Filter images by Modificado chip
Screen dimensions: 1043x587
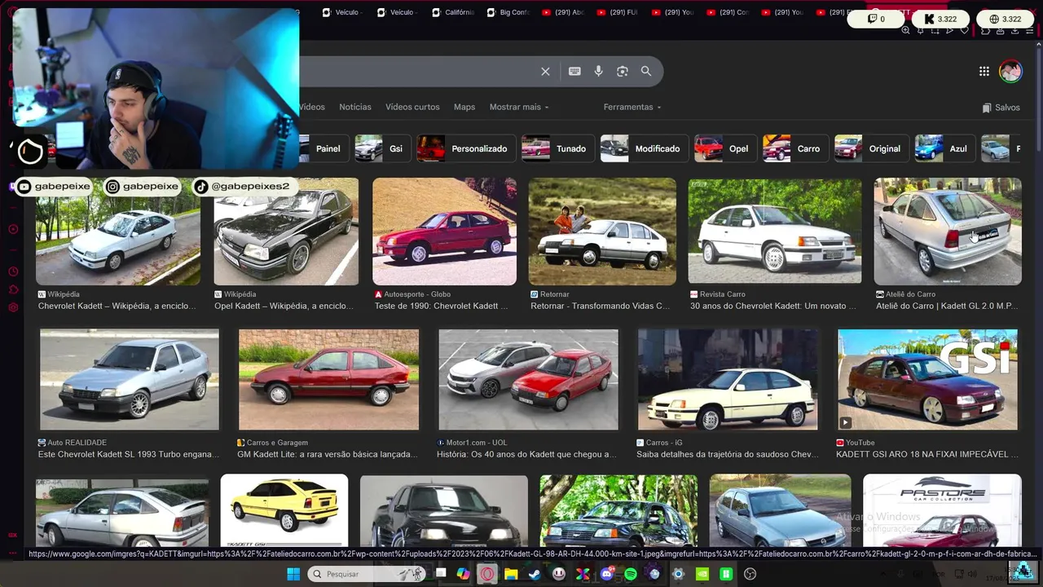coord(643,148)
